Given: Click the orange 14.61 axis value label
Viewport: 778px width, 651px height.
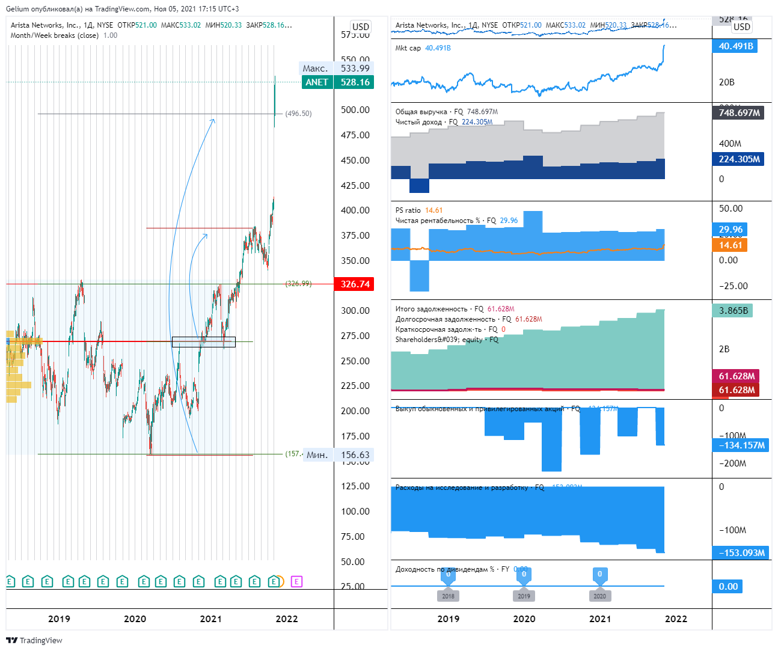Looking at the screenshot, I should point(731,245).
